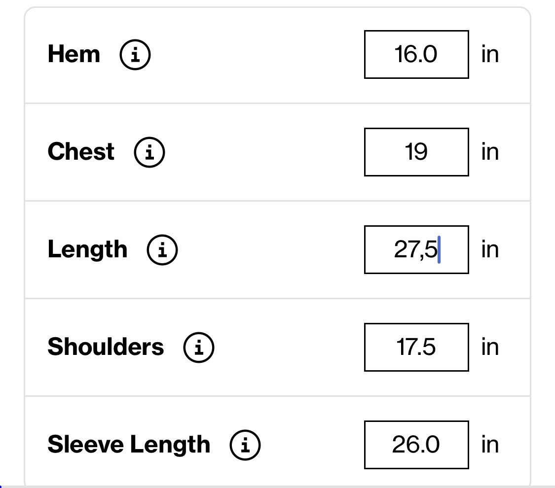Click the "in" unit beside Shoulders
This screenshot has height=488, width=555.
click(490, 347)
